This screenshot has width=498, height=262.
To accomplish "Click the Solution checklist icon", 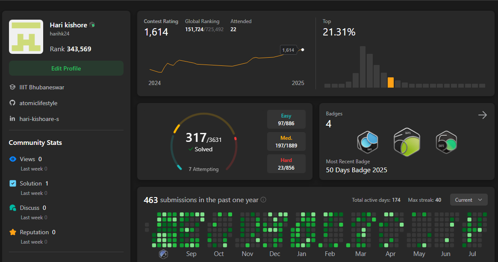I will point(12,183).
